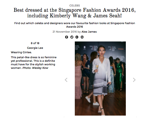Share via the Google Plus icon
The image size is (149, 120).
coord(77,37)
